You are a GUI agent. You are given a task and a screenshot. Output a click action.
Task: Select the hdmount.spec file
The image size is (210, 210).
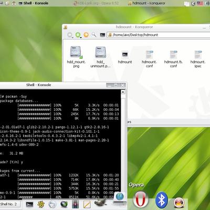pyautogui.click(x=198, y=59)
